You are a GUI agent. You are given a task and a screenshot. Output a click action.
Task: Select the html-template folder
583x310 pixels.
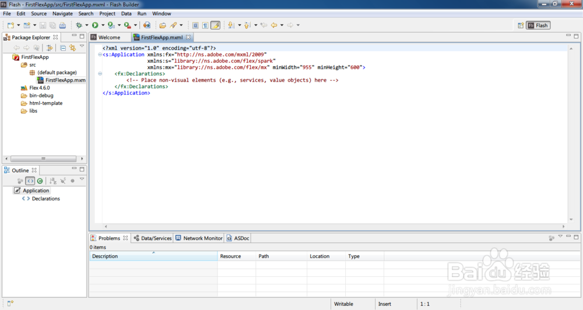(41, 103)
